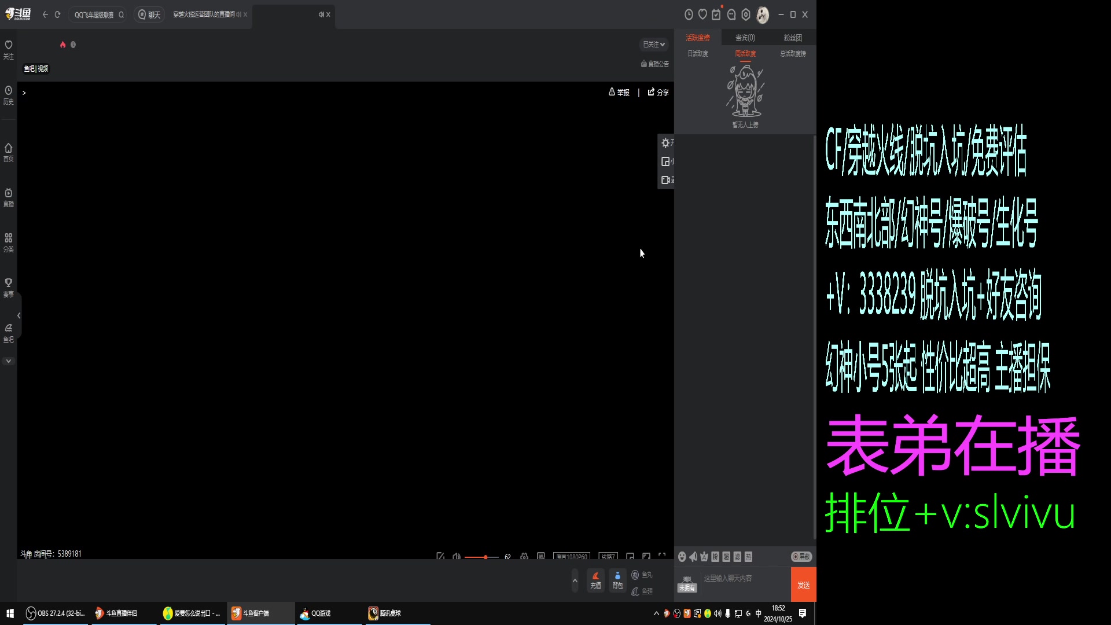Open 历史 watch history in sidebar
This screenshot has width=1111, height=625.
pos(8,95)
